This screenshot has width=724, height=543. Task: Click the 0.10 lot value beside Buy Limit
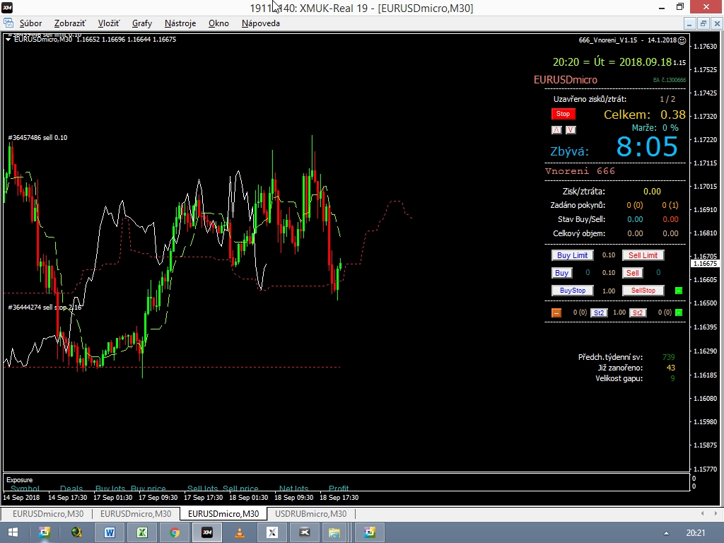click(609, 255)
